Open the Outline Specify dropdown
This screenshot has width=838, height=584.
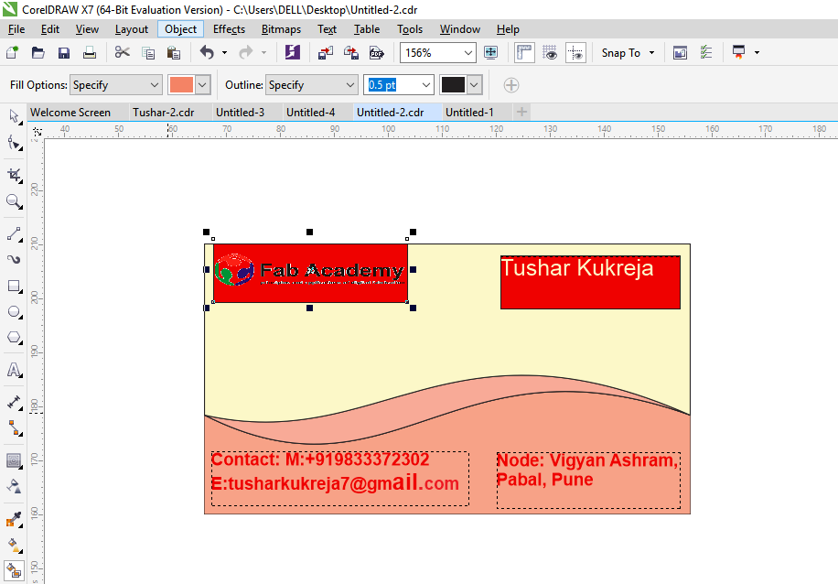tap(312, 85)
